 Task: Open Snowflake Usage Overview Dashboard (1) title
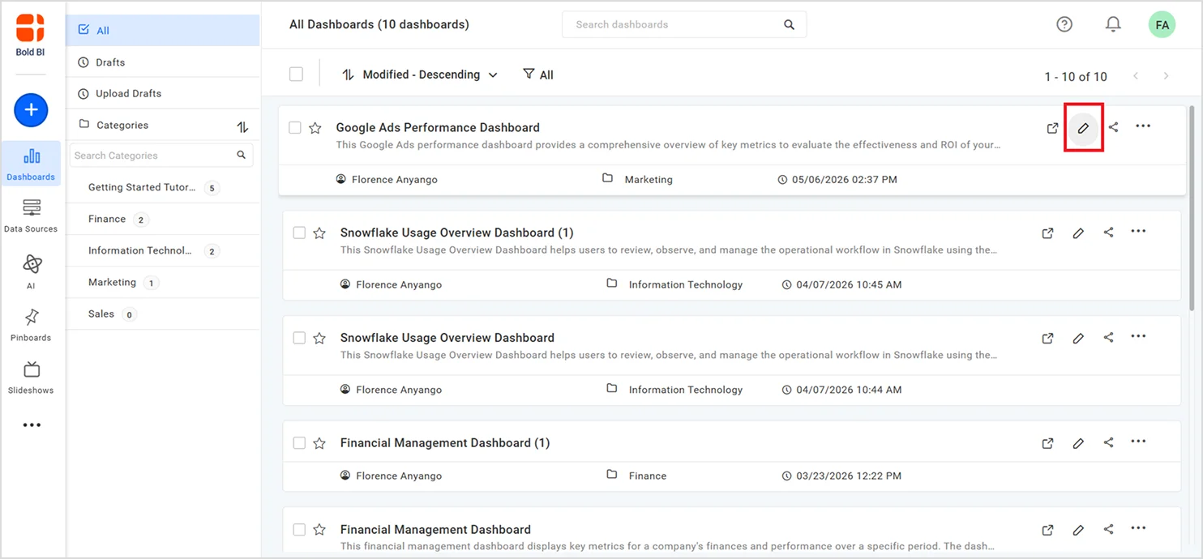click(456, 233)
